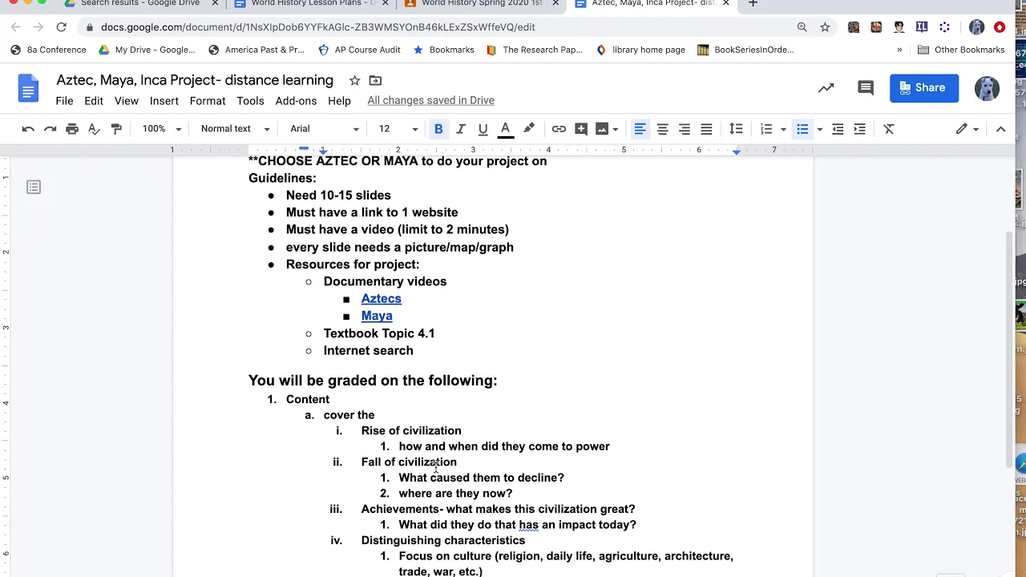The height and width of the screenshot is (577, 1026).
Task: Increase indent of selected text
Action: [x=859, y=128]
